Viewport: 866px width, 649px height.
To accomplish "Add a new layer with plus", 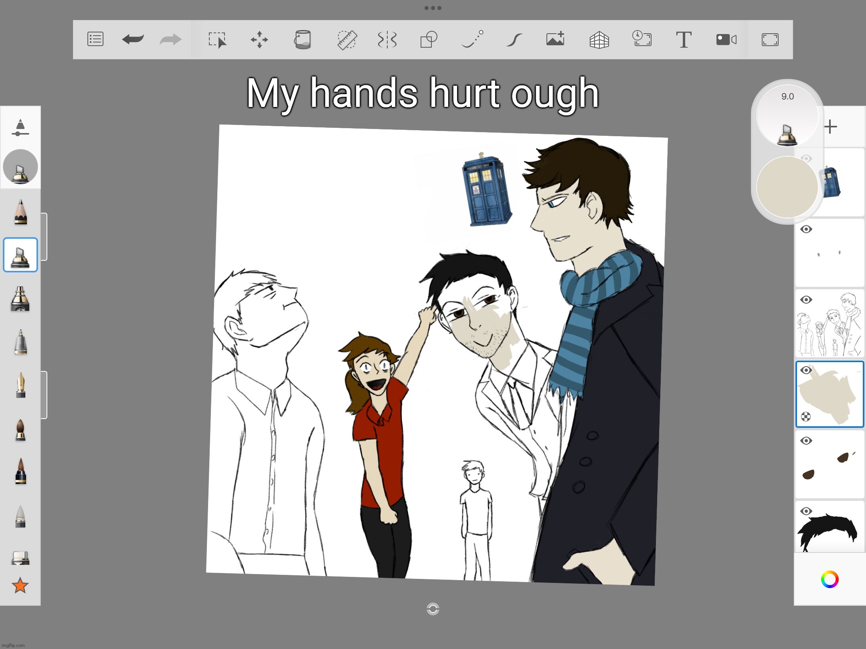I will (x=830, y=127).
